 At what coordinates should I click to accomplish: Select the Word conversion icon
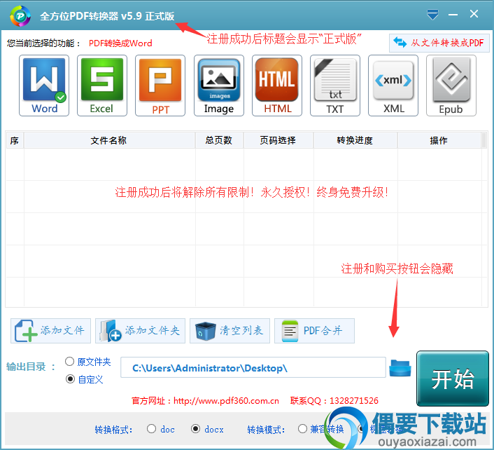tap(44, 86)
